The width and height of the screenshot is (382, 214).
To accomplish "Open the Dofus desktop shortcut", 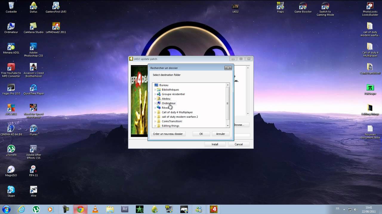I will [x=33, y=7].
